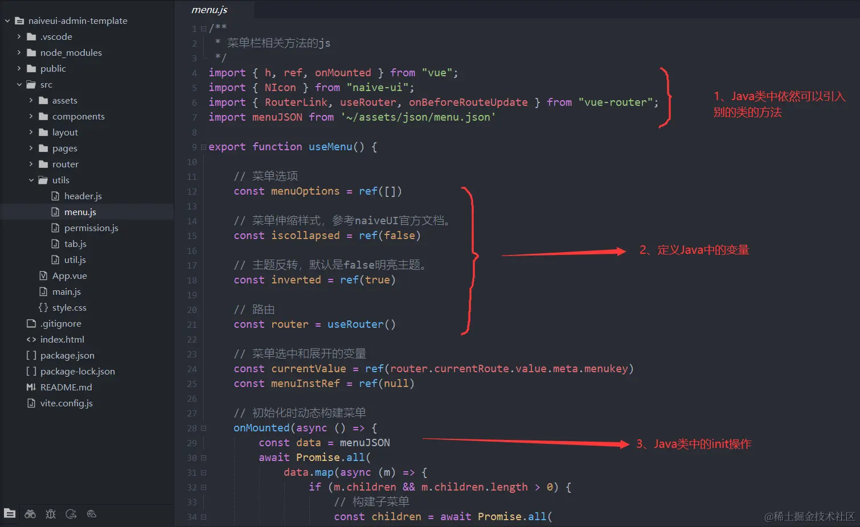The image size is (860, 527).
Task: Expand the pages folder chevron
Action: 31,148
